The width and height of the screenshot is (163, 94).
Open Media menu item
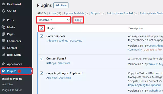[11, 27]
